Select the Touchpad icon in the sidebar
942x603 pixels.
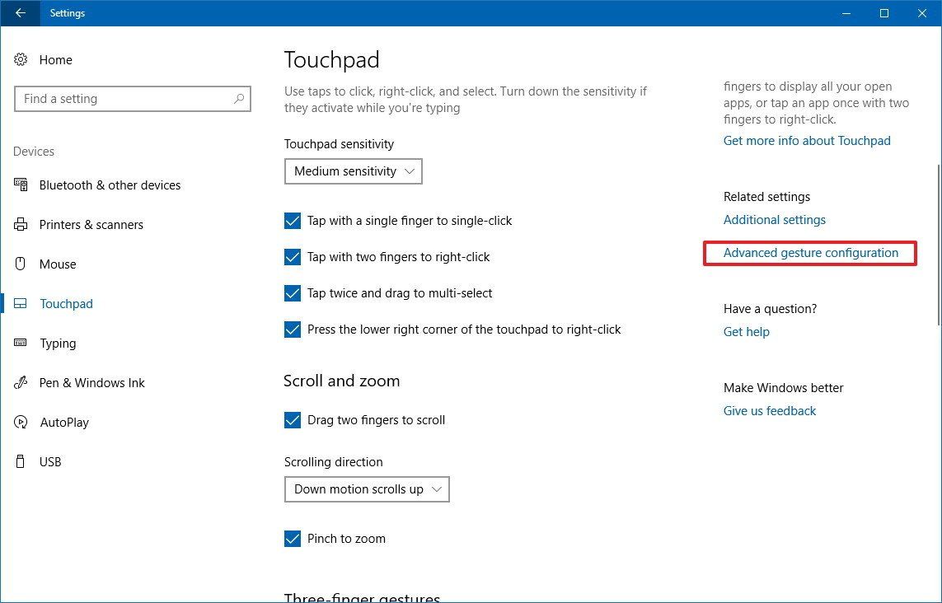click(x=20, y=303)
